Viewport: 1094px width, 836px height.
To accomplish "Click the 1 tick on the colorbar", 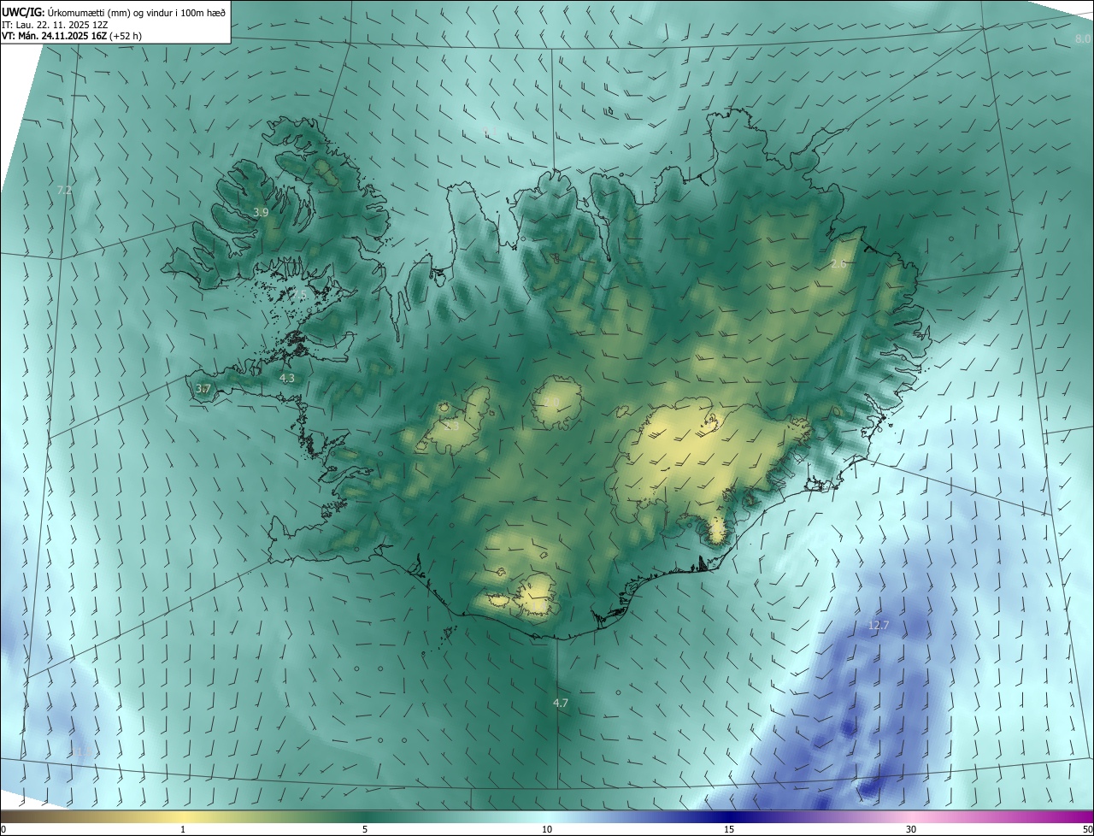I will (x=183, y=829).
